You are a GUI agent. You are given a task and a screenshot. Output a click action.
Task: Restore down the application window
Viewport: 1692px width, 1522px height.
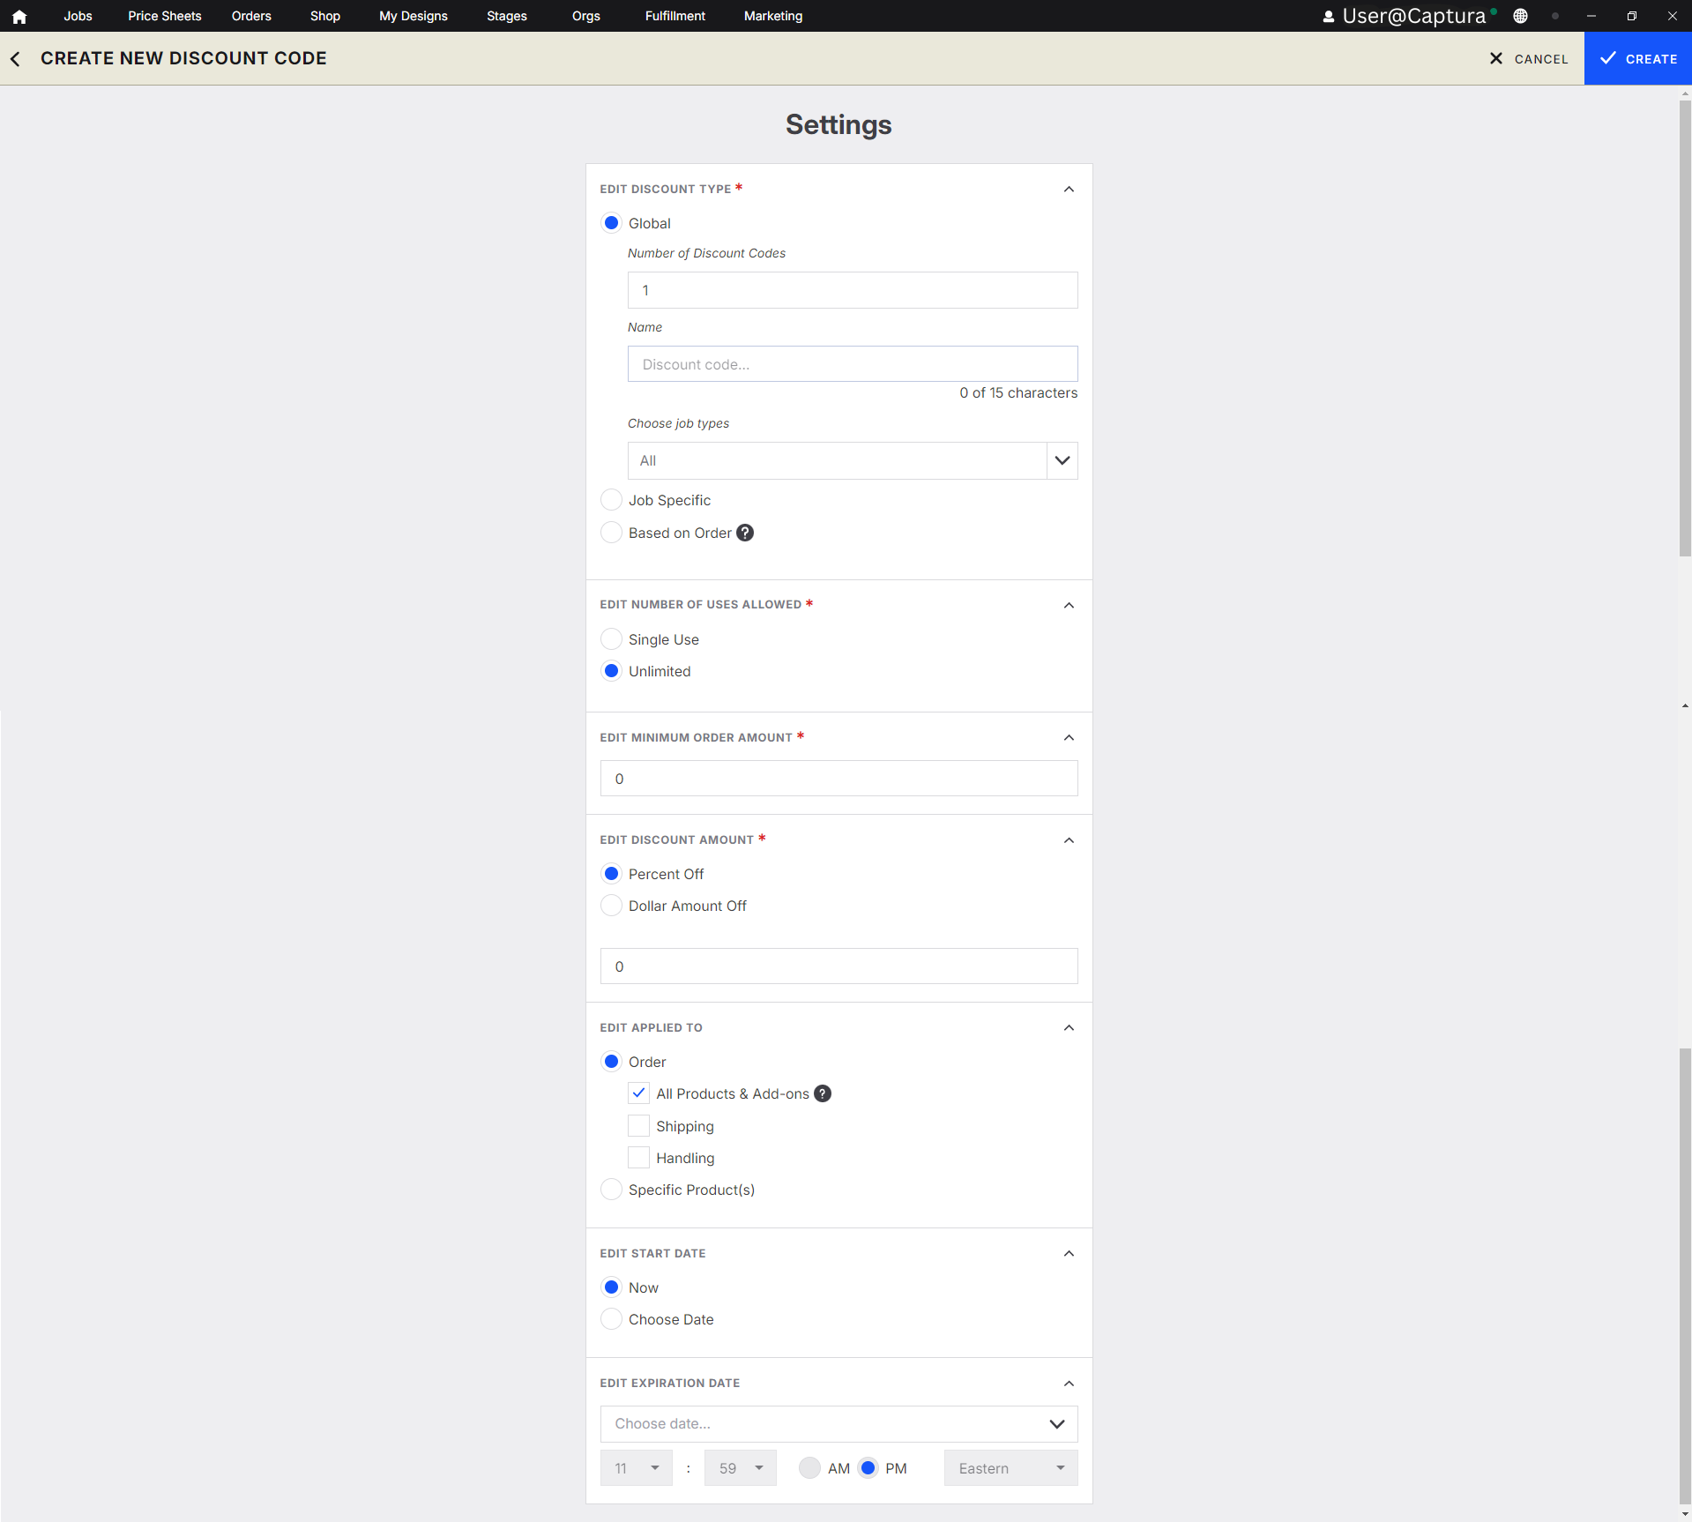tap(1632, 16)
